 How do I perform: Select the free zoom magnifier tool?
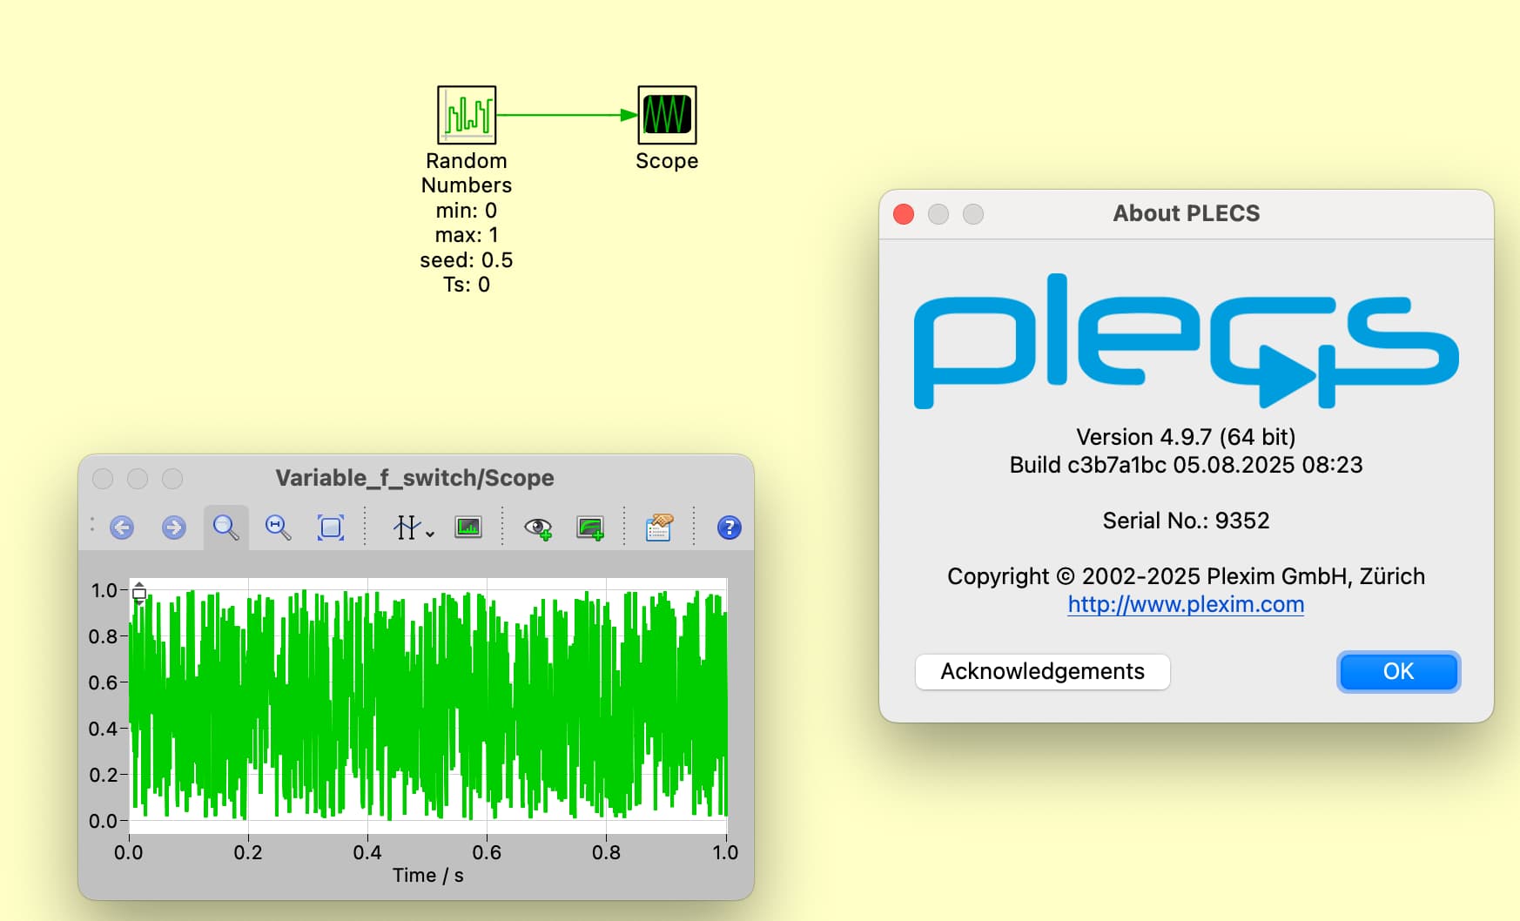226,528
